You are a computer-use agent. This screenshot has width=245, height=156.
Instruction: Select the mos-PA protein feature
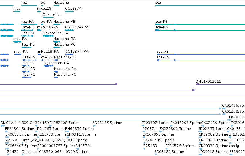[x=18, y=54]
